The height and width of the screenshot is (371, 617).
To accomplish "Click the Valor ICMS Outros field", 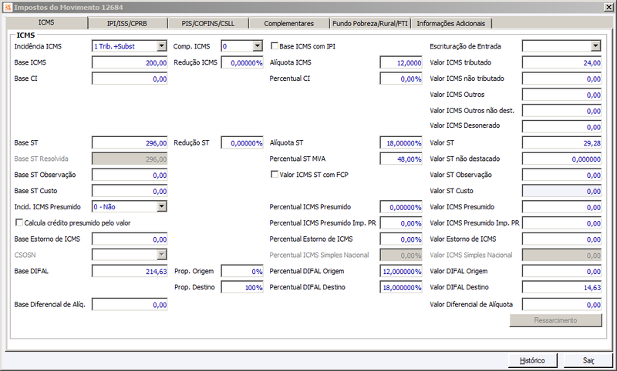I will coord(562,95).
